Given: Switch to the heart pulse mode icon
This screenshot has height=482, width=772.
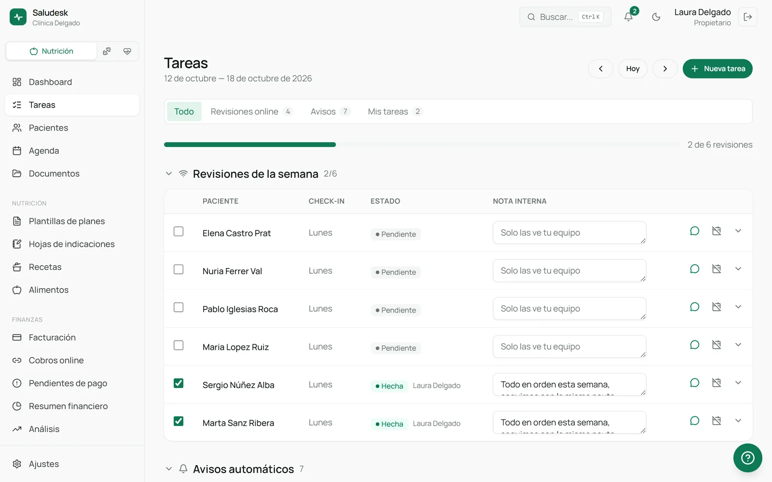Looking at the screenshot, I should tap(127, 51).
